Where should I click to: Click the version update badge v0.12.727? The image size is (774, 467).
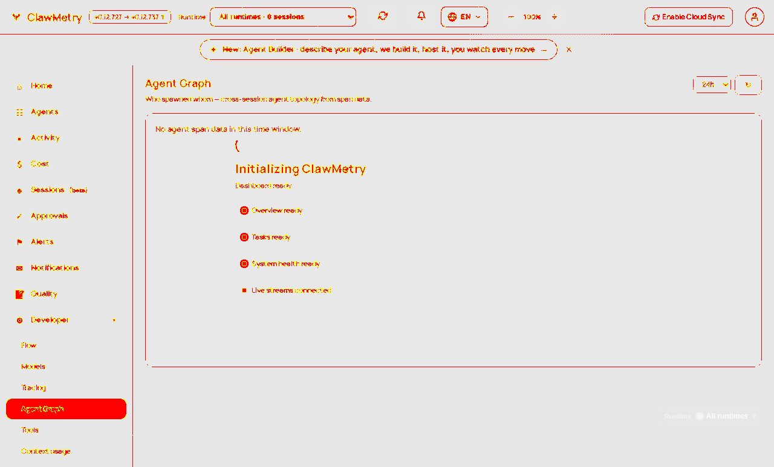coord(130,17)
